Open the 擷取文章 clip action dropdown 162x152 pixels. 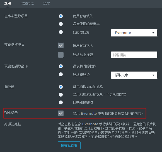click(134, 75)
